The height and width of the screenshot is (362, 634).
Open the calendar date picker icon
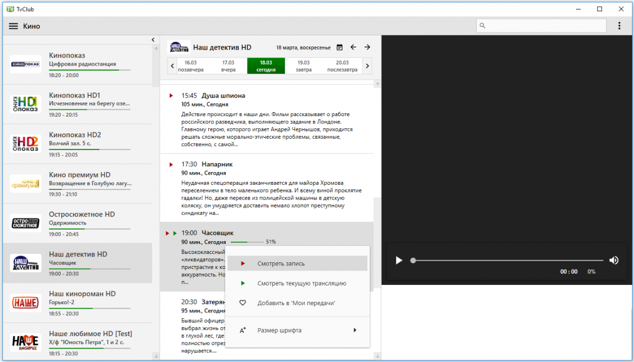click(x=340, y=47)
